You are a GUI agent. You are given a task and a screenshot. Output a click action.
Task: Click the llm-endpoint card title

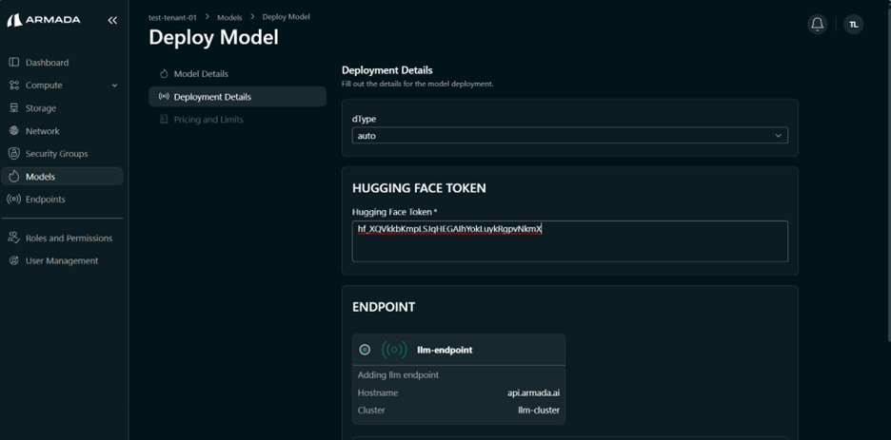[x=445, y=350]
